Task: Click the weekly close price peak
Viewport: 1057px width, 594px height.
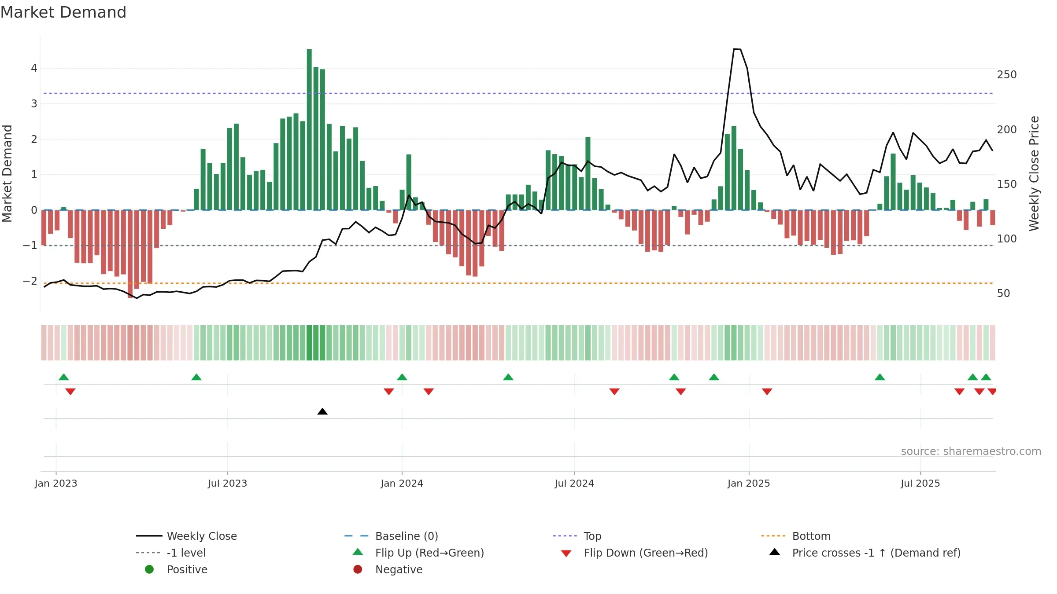Action: 737,49
